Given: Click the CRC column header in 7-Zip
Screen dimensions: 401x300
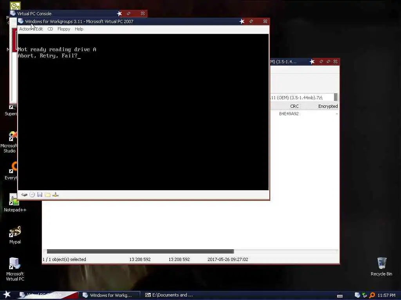Looking at the screenshot, I should coord(294,106).
